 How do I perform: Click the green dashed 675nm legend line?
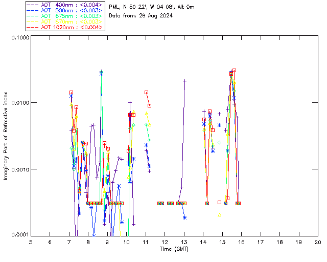pyautogui.click(x=33, y=16)
